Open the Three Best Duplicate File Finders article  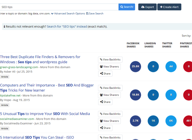pyautogui.click(x=40, y=59)
